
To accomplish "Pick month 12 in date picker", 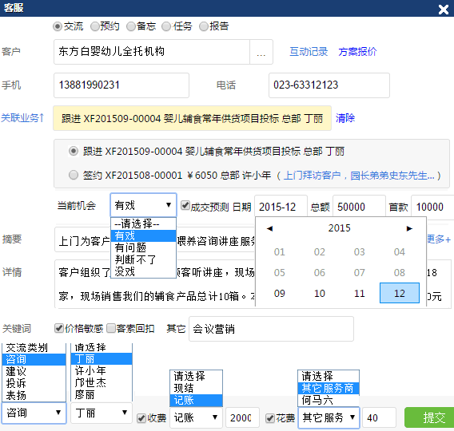I will click(400, 293).
